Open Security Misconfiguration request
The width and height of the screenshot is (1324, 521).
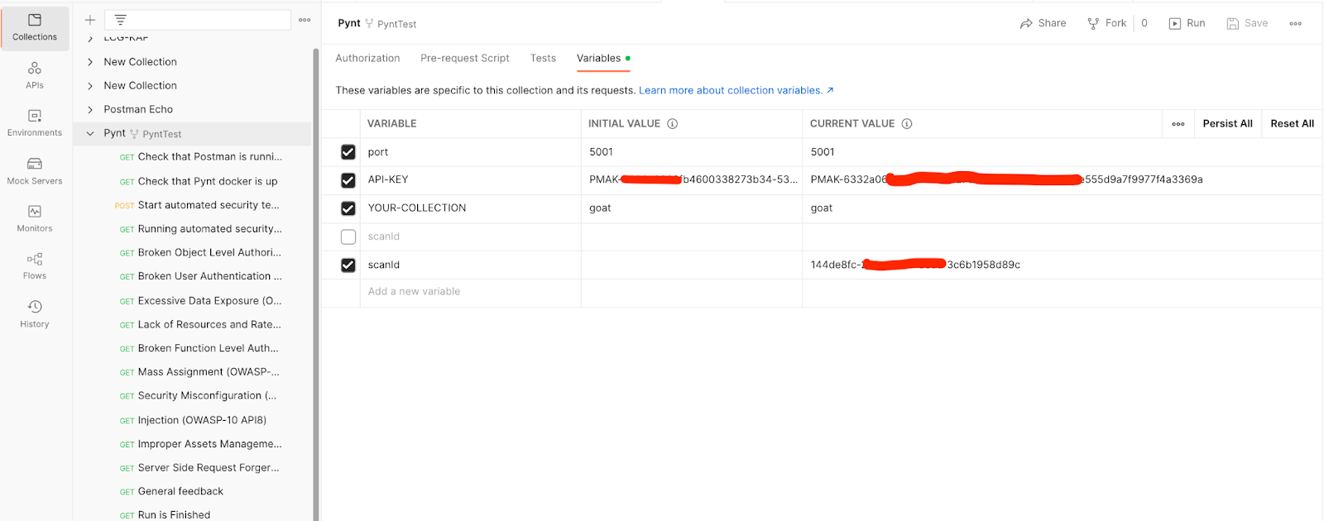tap(198, 396)
